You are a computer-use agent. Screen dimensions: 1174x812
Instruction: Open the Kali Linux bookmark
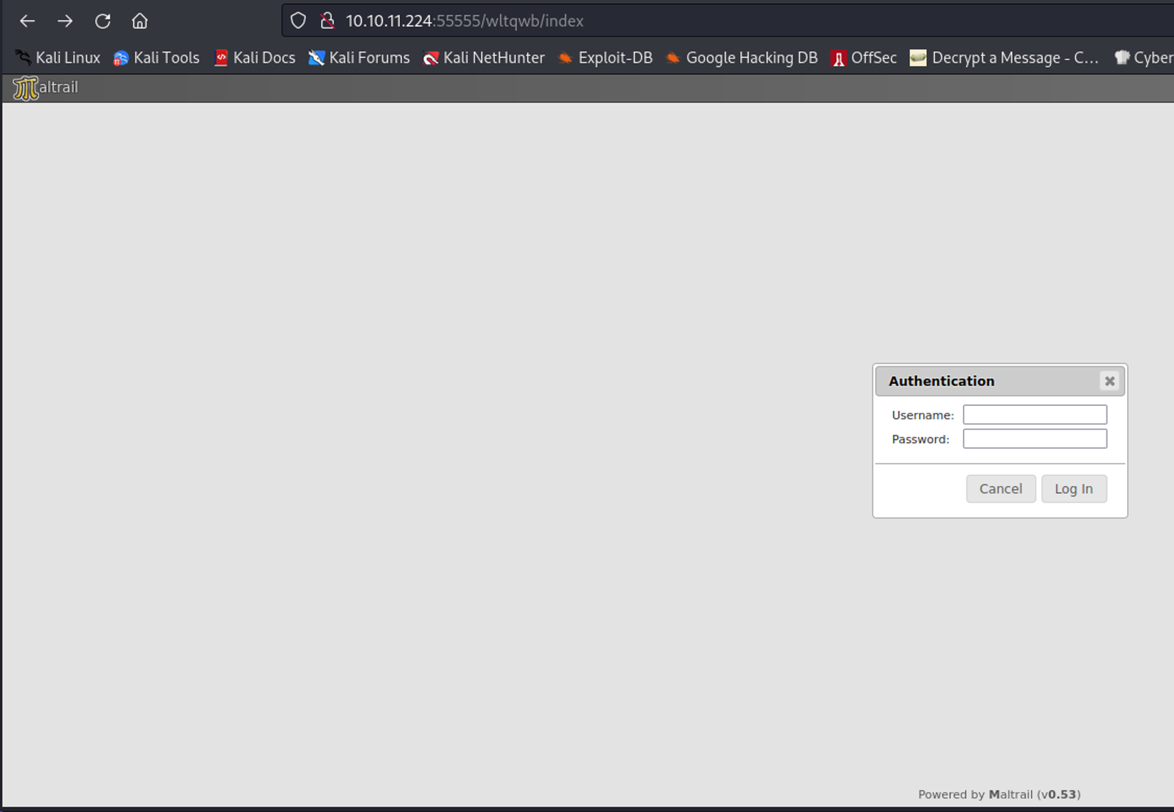point(58,58)
